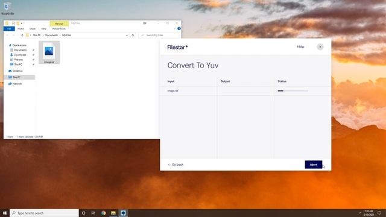Click the Refresh button in File Explorer

[x=133, y=36]
